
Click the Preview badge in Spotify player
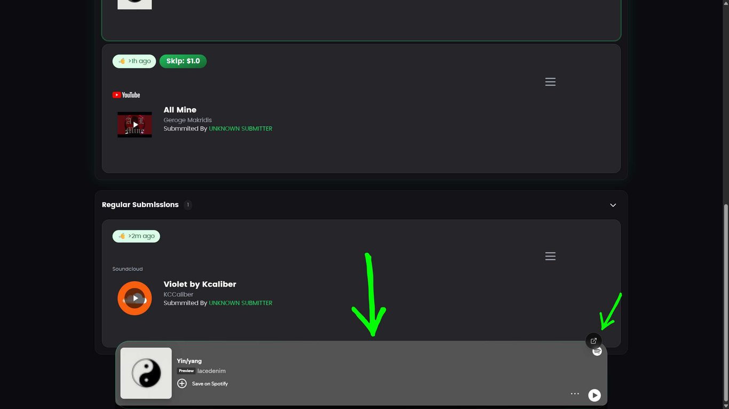[186, 371]
